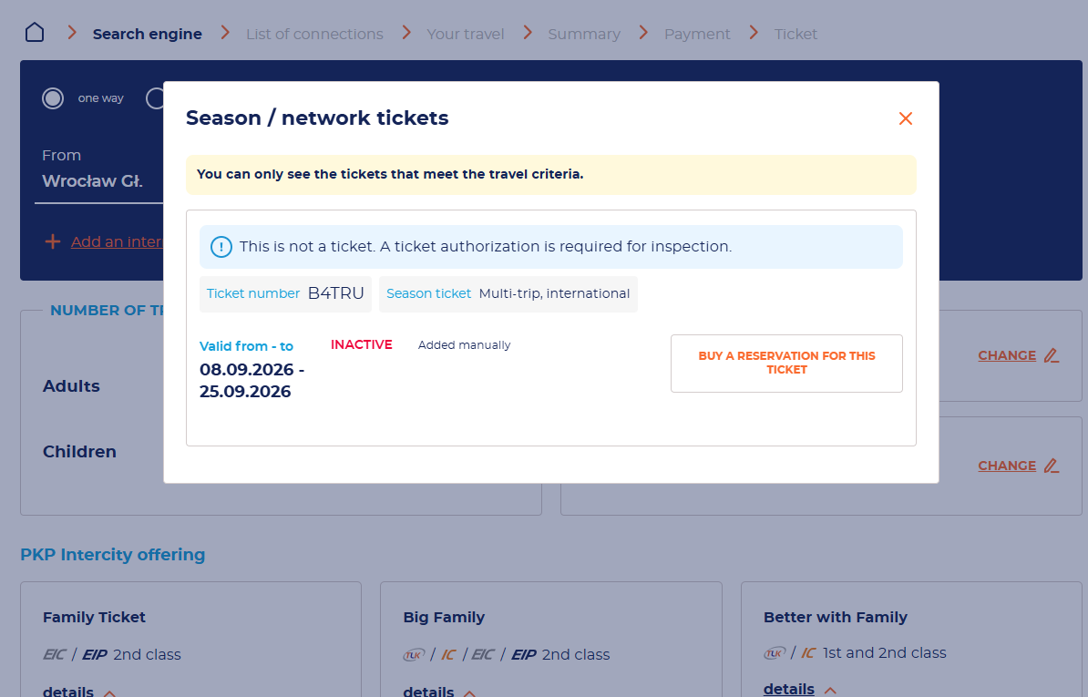Close the Season / network tickets dialog

pyautogui.click(x=906, y=118)
